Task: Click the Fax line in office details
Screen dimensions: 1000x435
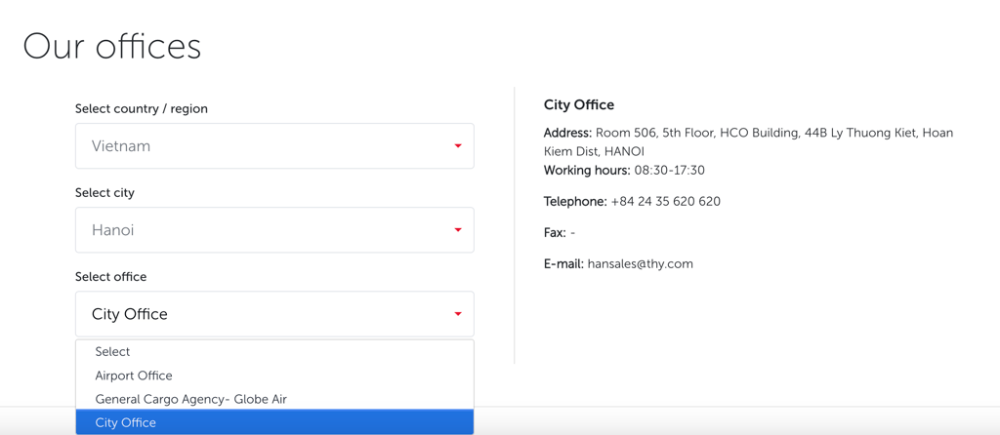Action: (x=560, y=232)
